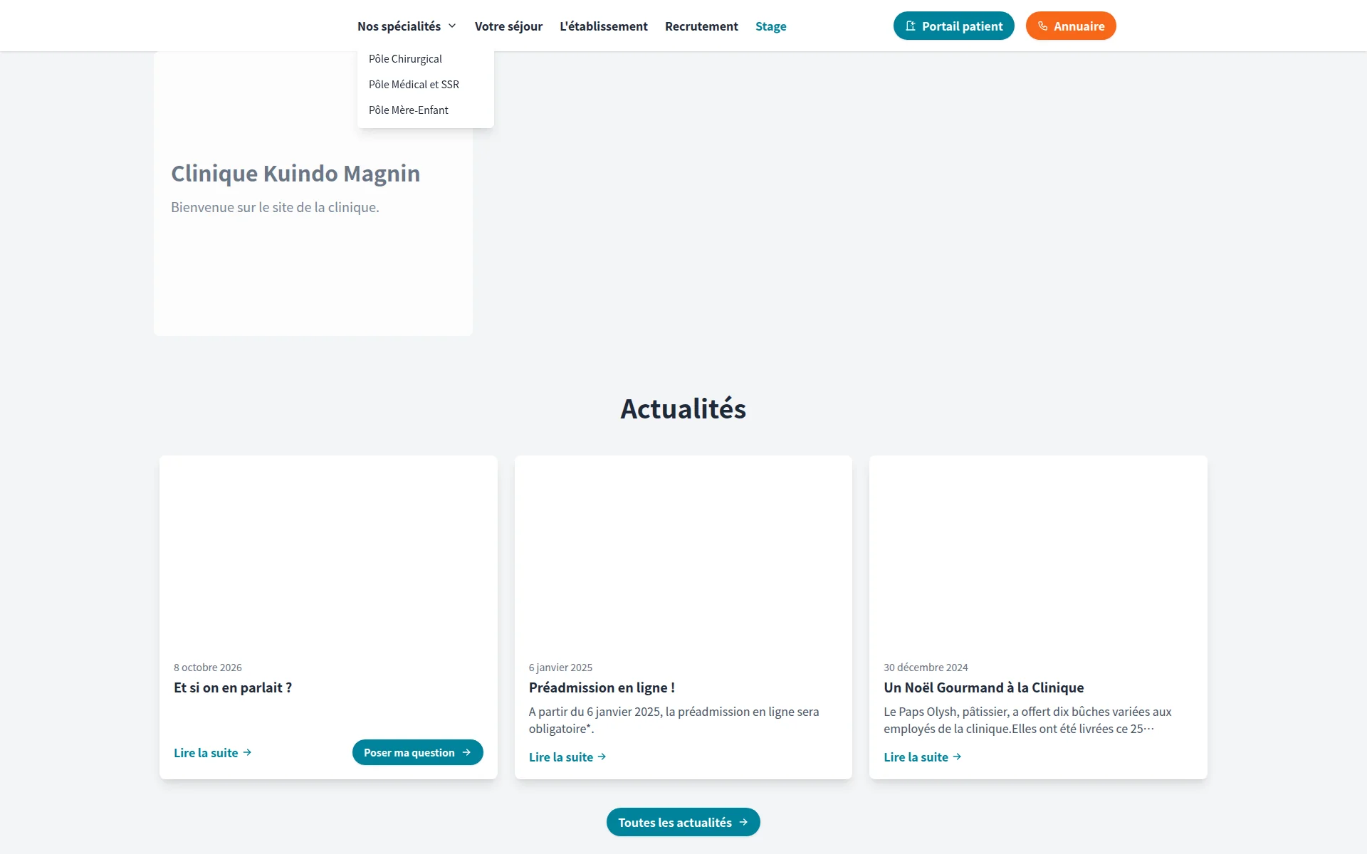Click the phone icon in Annuaire button
Viewport: 1367px width, 854px height.
click(x=1042, y=26)
